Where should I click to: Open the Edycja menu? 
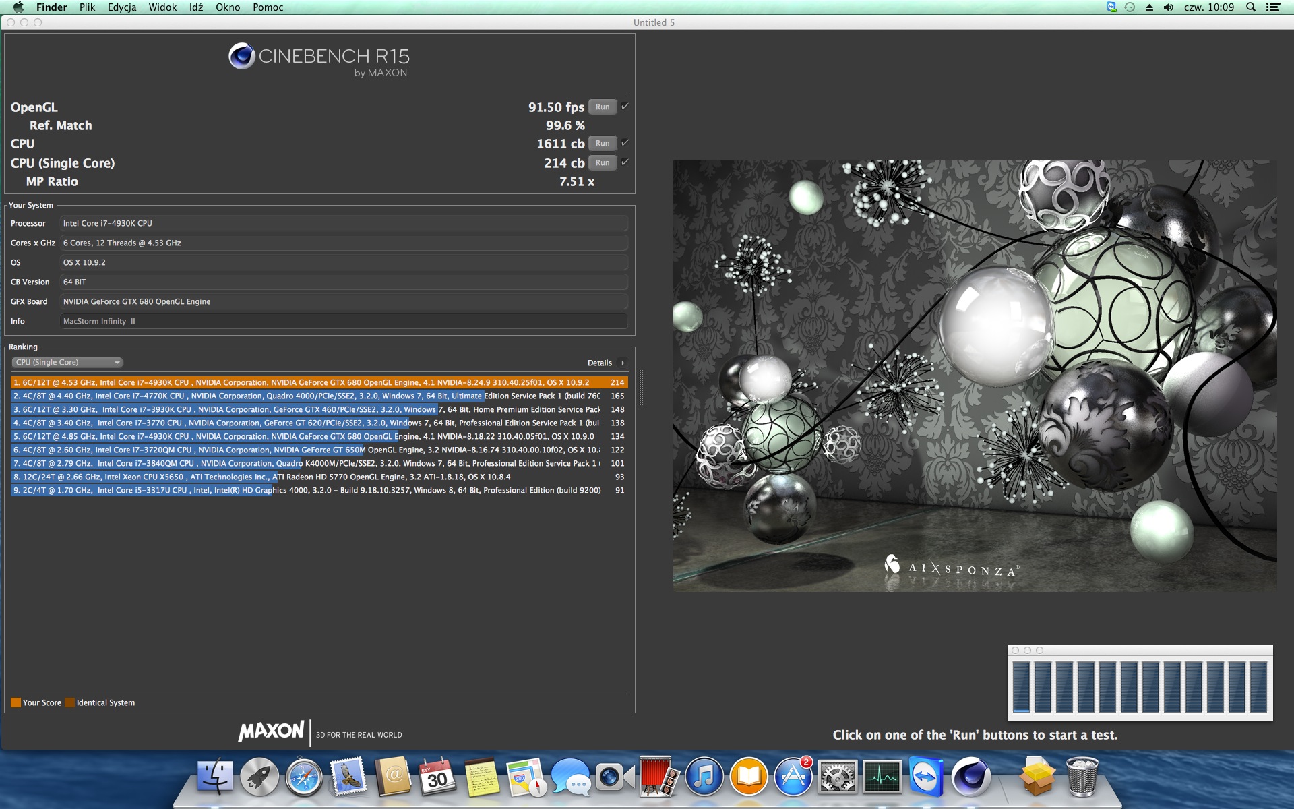[x=122, y=7]
